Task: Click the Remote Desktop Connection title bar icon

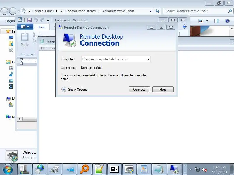Action: point(61,27)
